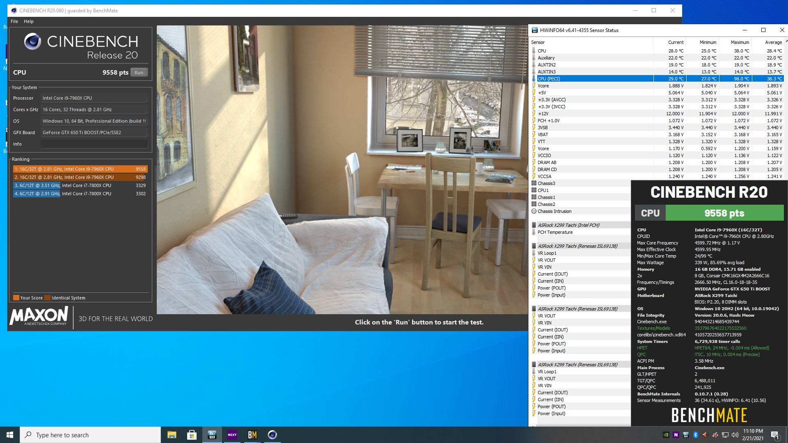Click the Processor field showing Intel Core i9-7960X

[x=94, y=98]
